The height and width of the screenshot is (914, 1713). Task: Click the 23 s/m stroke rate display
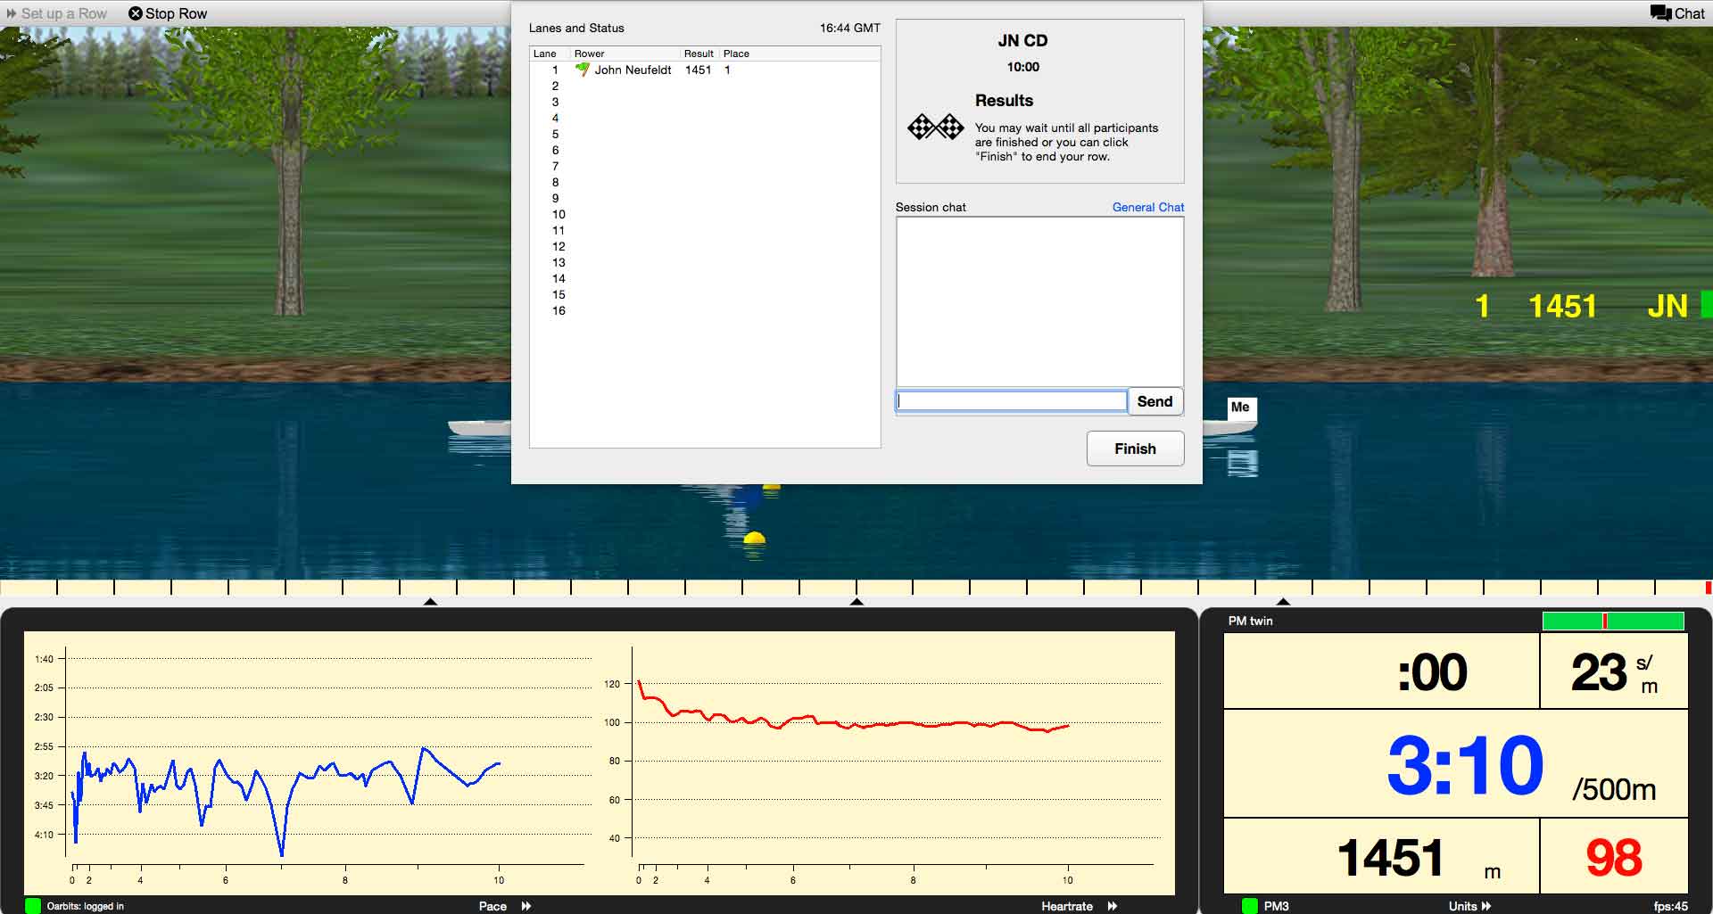point(1615,672)
